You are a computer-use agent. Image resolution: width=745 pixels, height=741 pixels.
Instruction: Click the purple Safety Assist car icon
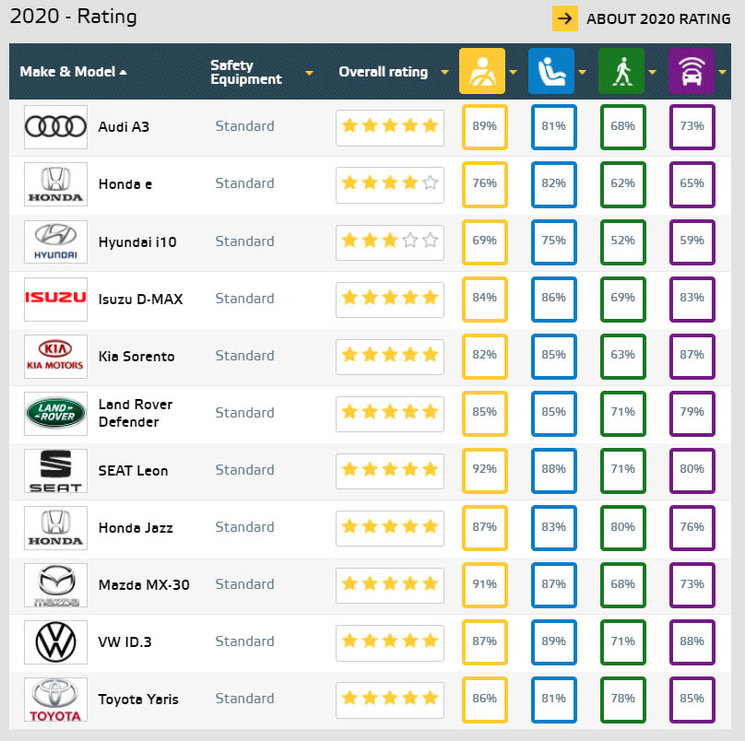691,71
